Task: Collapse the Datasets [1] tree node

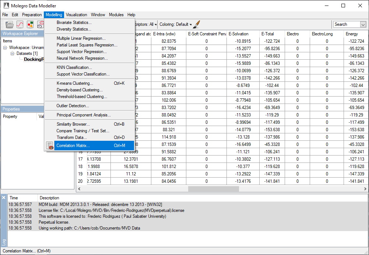Action: (x=13, y=53)
